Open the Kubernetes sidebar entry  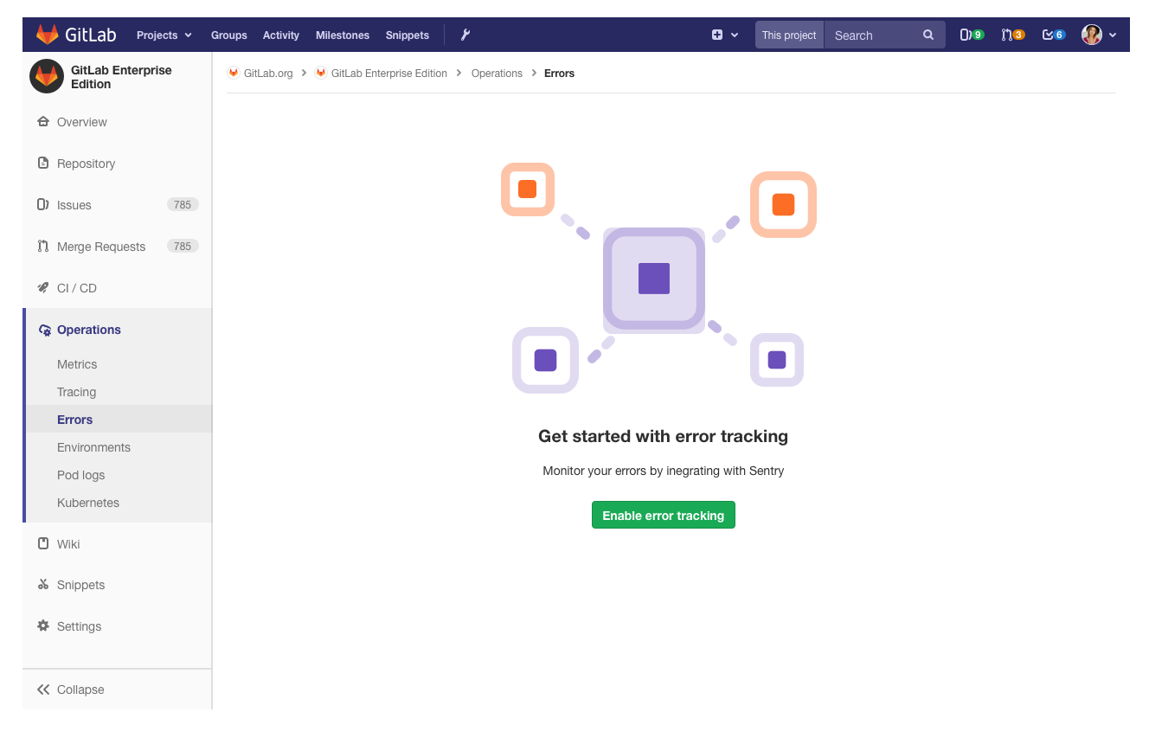click(87, 503)
